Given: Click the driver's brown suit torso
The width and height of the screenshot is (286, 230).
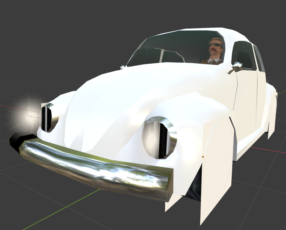Looking at the screenshot, I should [212, 61].
